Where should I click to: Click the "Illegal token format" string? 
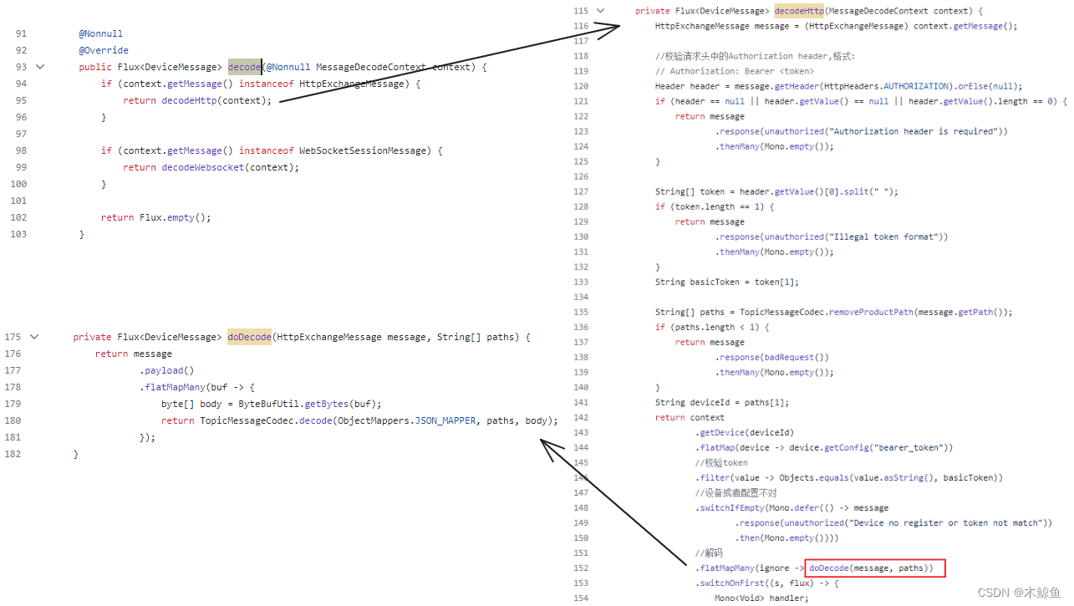pyautogui.click(x=884, y=237)
